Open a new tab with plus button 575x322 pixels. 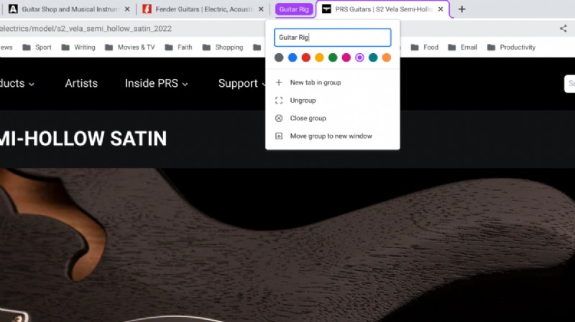coord(462,9)
